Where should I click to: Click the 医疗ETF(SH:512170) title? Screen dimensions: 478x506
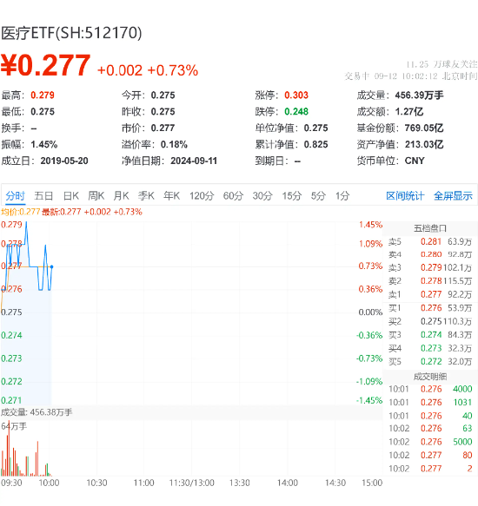pyautogui.click(x=71, y=33)
